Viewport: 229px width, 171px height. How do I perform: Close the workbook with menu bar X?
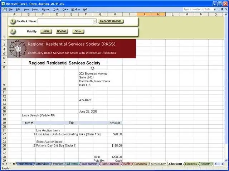coord(226,10)
